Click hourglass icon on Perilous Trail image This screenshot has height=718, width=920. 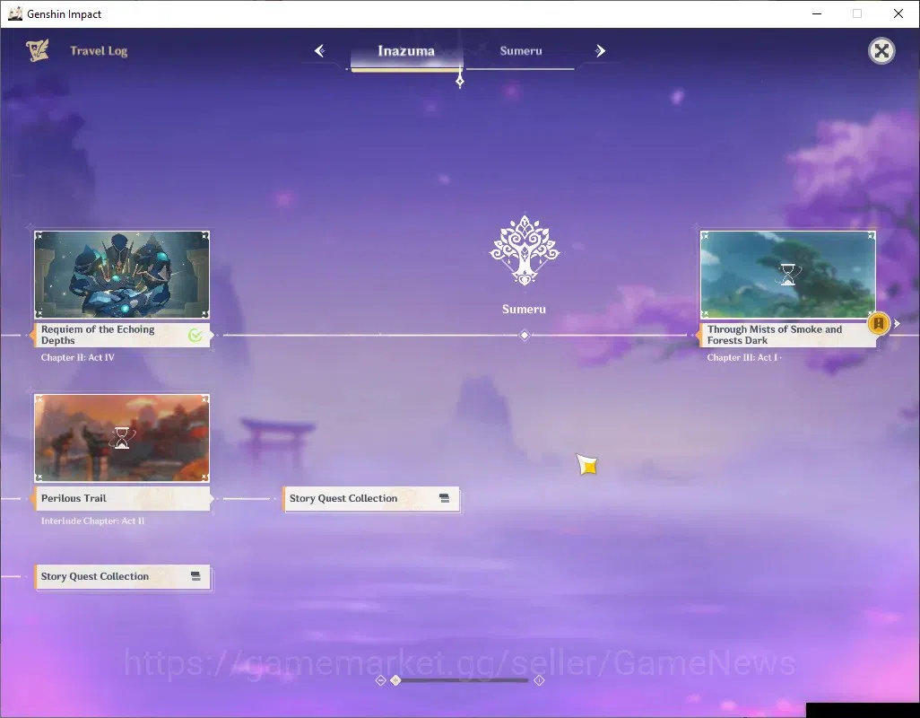tap(122, 438)
